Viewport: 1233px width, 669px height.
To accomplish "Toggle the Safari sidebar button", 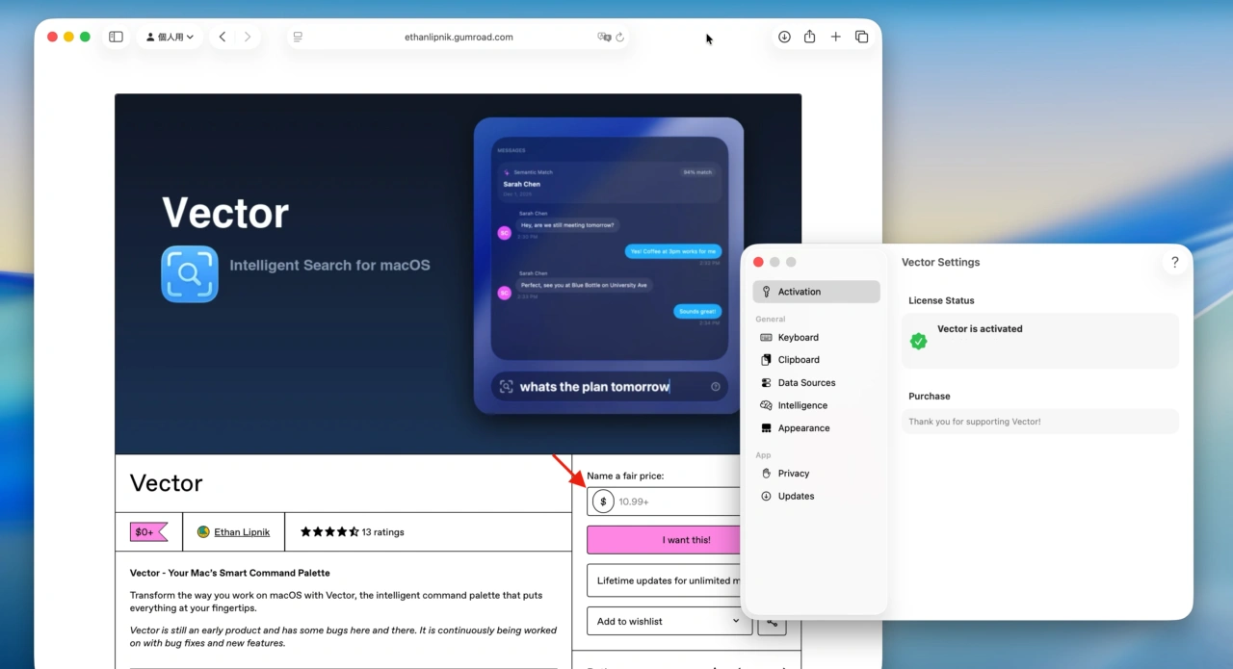I will click(116, 37).
